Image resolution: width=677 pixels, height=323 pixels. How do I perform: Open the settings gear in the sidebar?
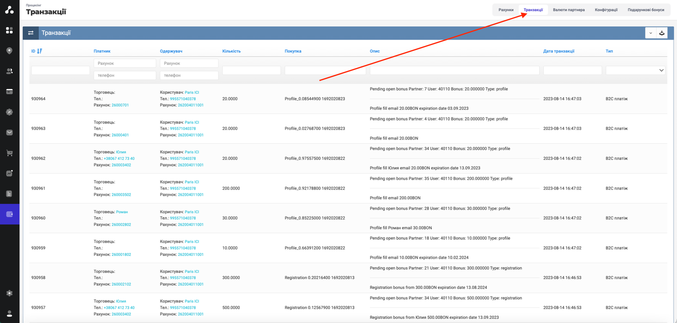(x=9, y=293)
